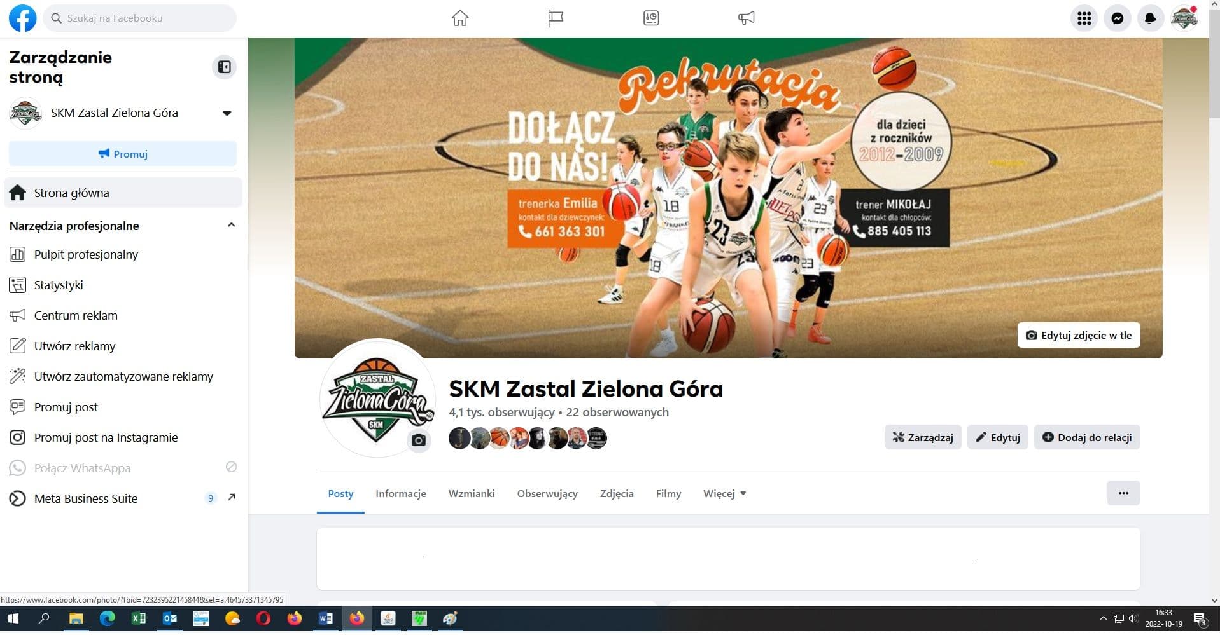The width and height of the screenshot is (1220, 635).
Task: Click Dodaj do relacji button
Action: [1087, 437]
